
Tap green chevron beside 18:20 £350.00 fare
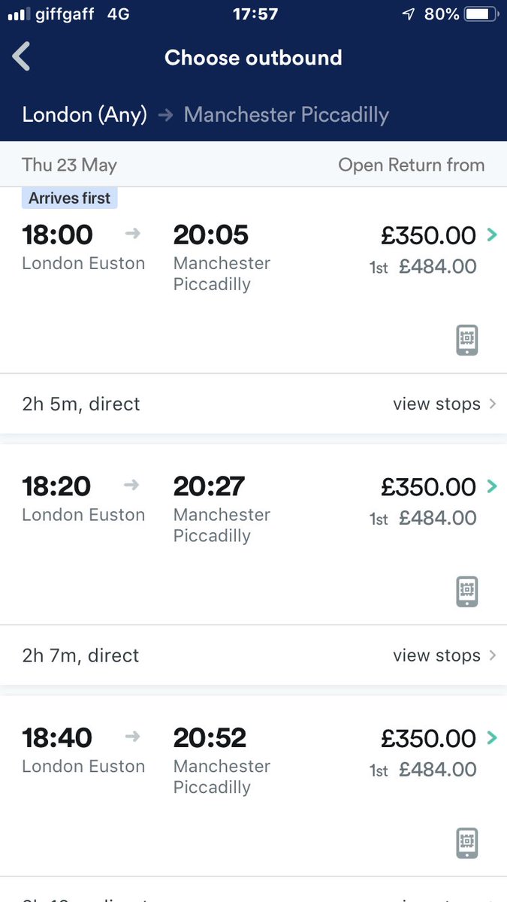[492, 486]
